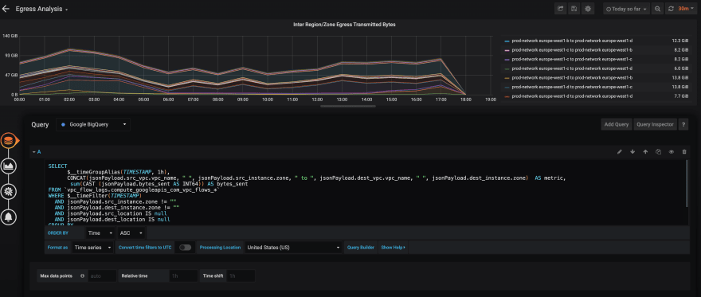Screen dimensions: 701x297
Task: Open the ASC sort direction dropdown
Action: (x=131, y=233)
